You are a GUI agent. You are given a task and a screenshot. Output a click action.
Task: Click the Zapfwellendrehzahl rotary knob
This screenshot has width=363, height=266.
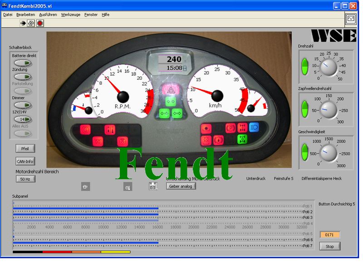tap(328, 110)
